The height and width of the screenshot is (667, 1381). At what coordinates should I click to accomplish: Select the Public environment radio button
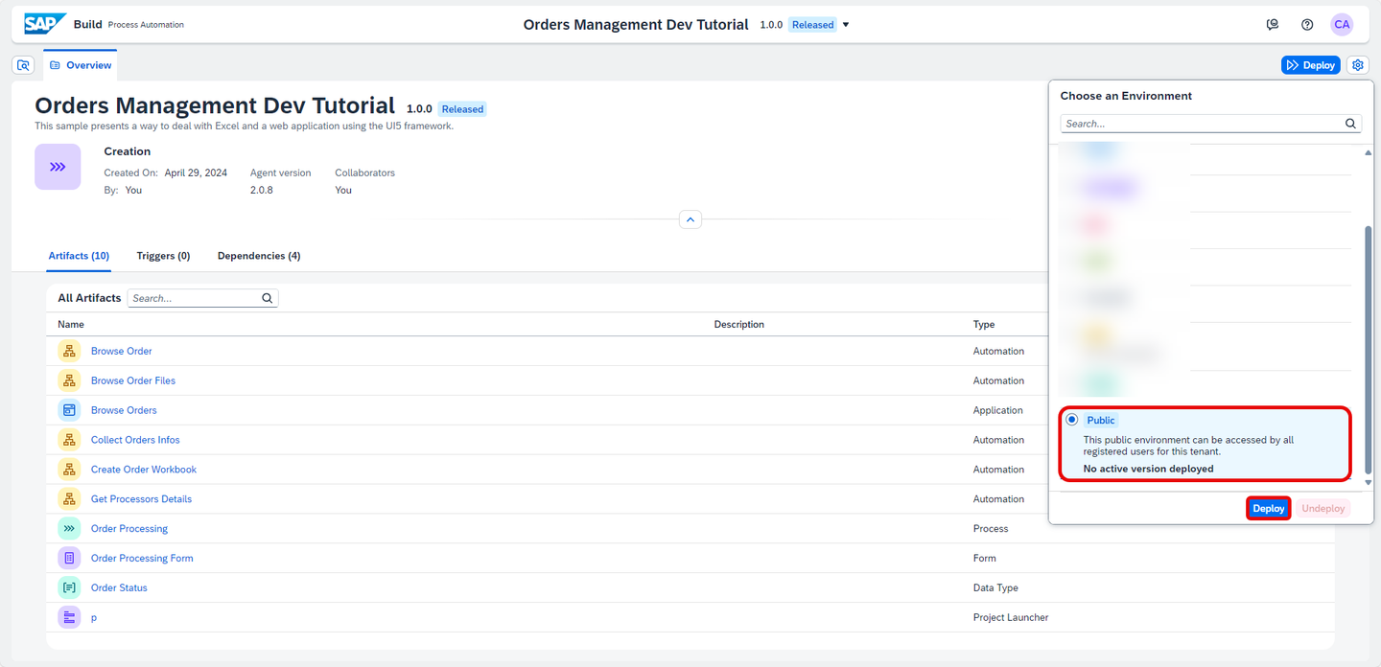coord(1072,420)
